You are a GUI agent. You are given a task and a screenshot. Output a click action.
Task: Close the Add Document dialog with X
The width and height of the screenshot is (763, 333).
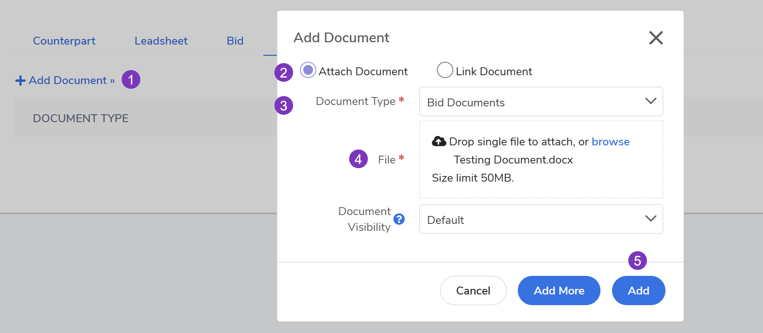(x=656, y=38)
